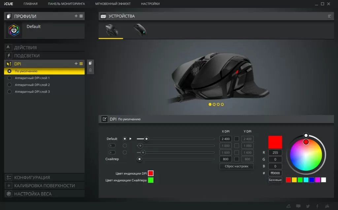Select Аппаратный DPI слой 1
Viewport: 338px width, 210px height.
coord(45,78)
